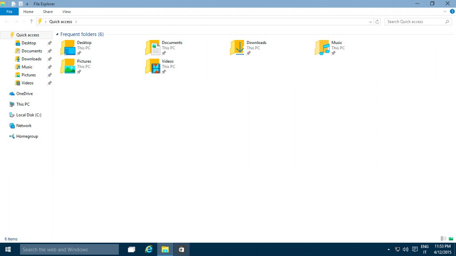The height and width of the screenshot is (256, 456).
Task: Go back using the back arrow
Action: (7, 22)
